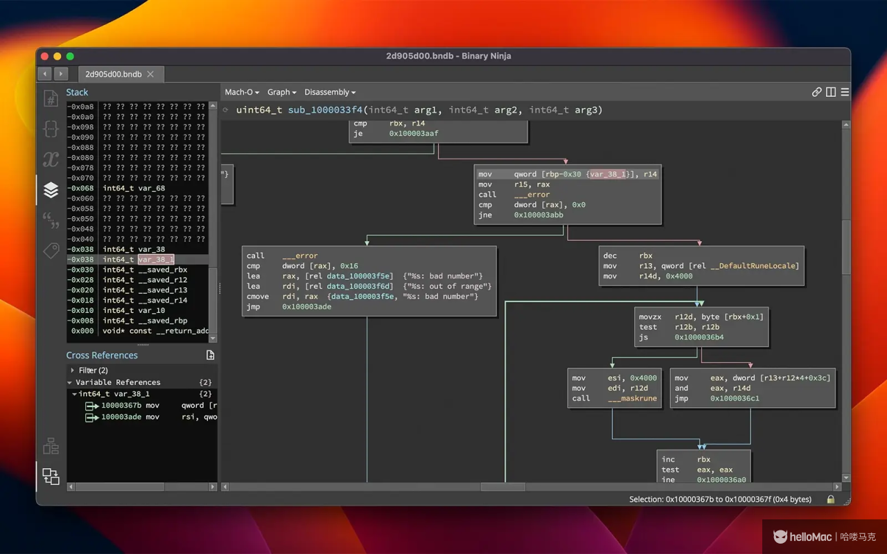Click the jne 0x100003abb jump target
887x554 pixels.
[x=538, y=215]
